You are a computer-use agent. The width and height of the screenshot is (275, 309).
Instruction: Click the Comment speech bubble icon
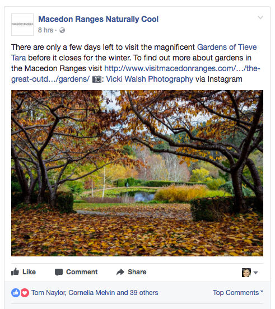pyautogui.click(x=59, y=272)
